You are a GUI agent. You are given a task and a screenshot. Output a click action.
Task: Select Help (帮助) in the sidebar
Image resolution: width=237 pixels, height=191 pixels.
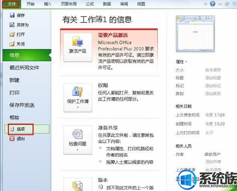point(14,117)
